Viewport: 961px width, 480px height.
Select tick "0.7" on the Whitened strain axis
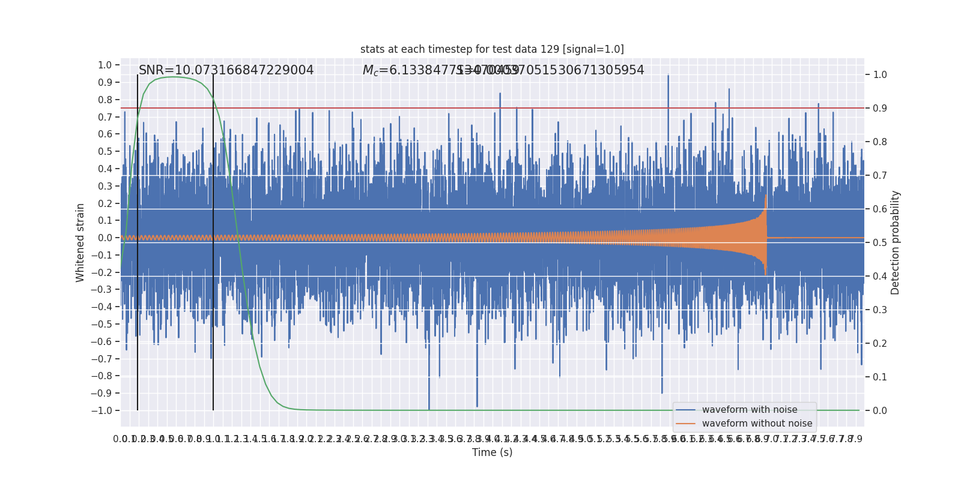105,117
